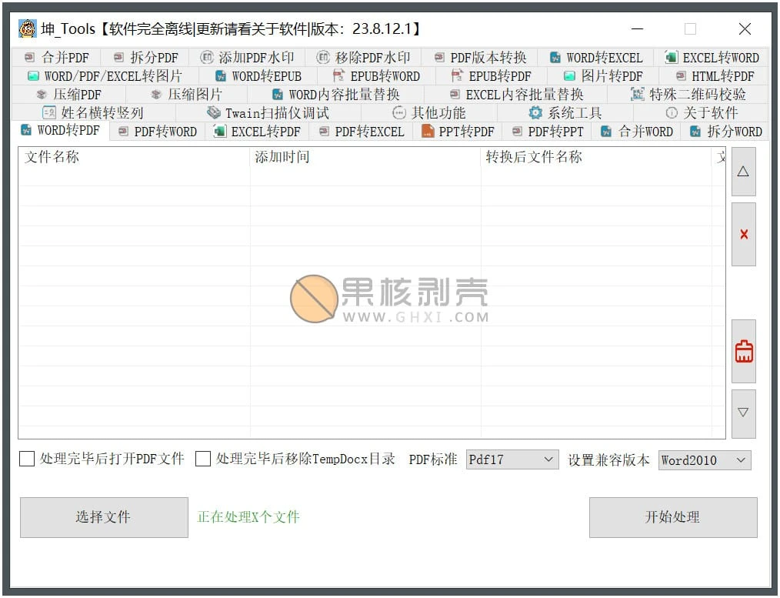This screenshot has height=598, width=780.
Task: Go to the 图片转PDF tab
Action: click(x=603, y=76)
